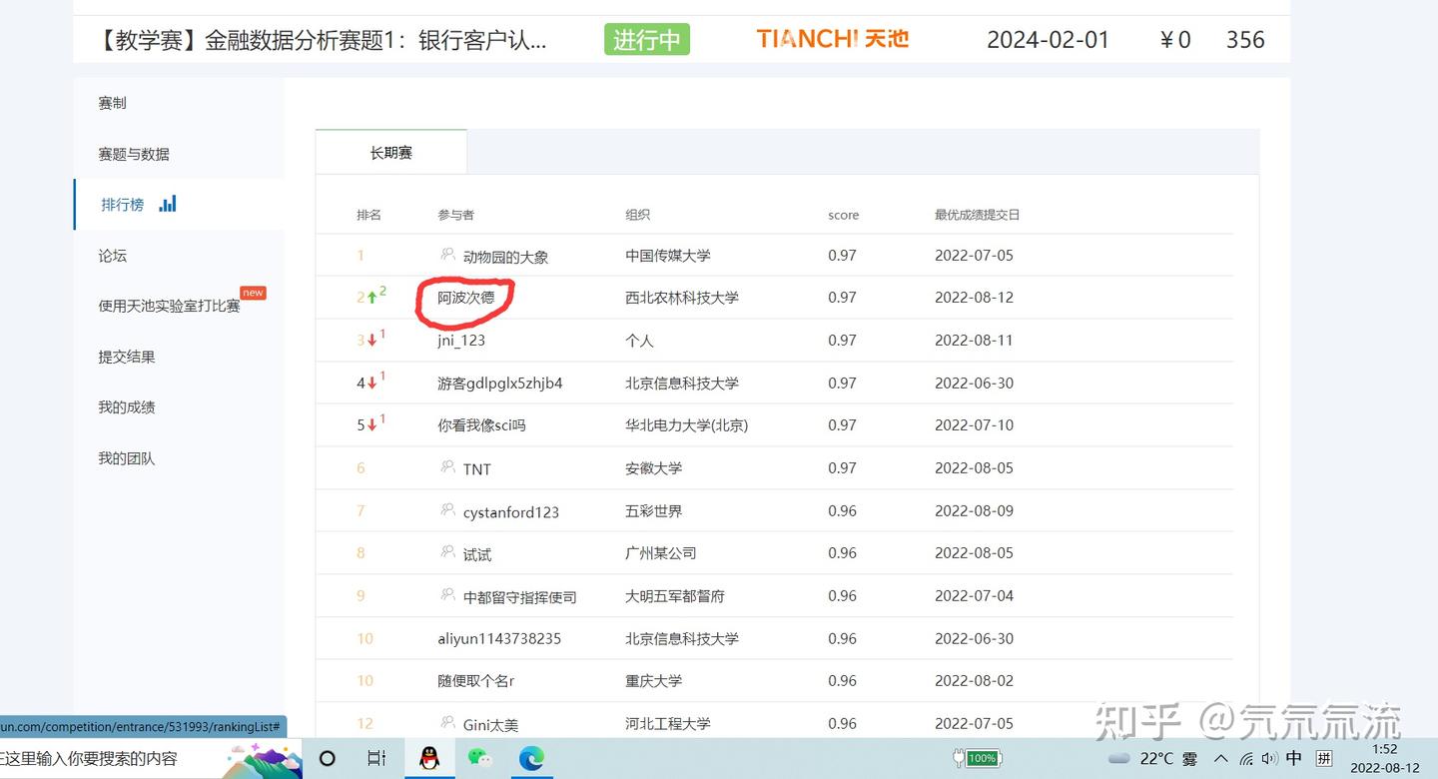1438x779 pixels.
Task: Click the TIANCHI 天池 logo
Action: (x=833, y=39)
